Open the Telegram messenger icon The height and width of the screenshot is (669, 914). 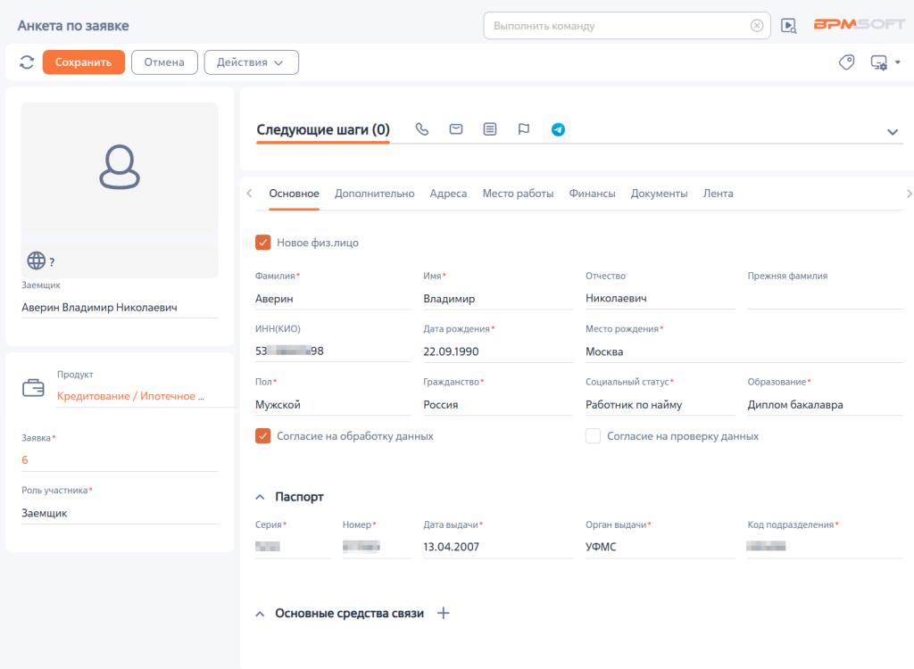pyautogui.click(x=558, y=129)
